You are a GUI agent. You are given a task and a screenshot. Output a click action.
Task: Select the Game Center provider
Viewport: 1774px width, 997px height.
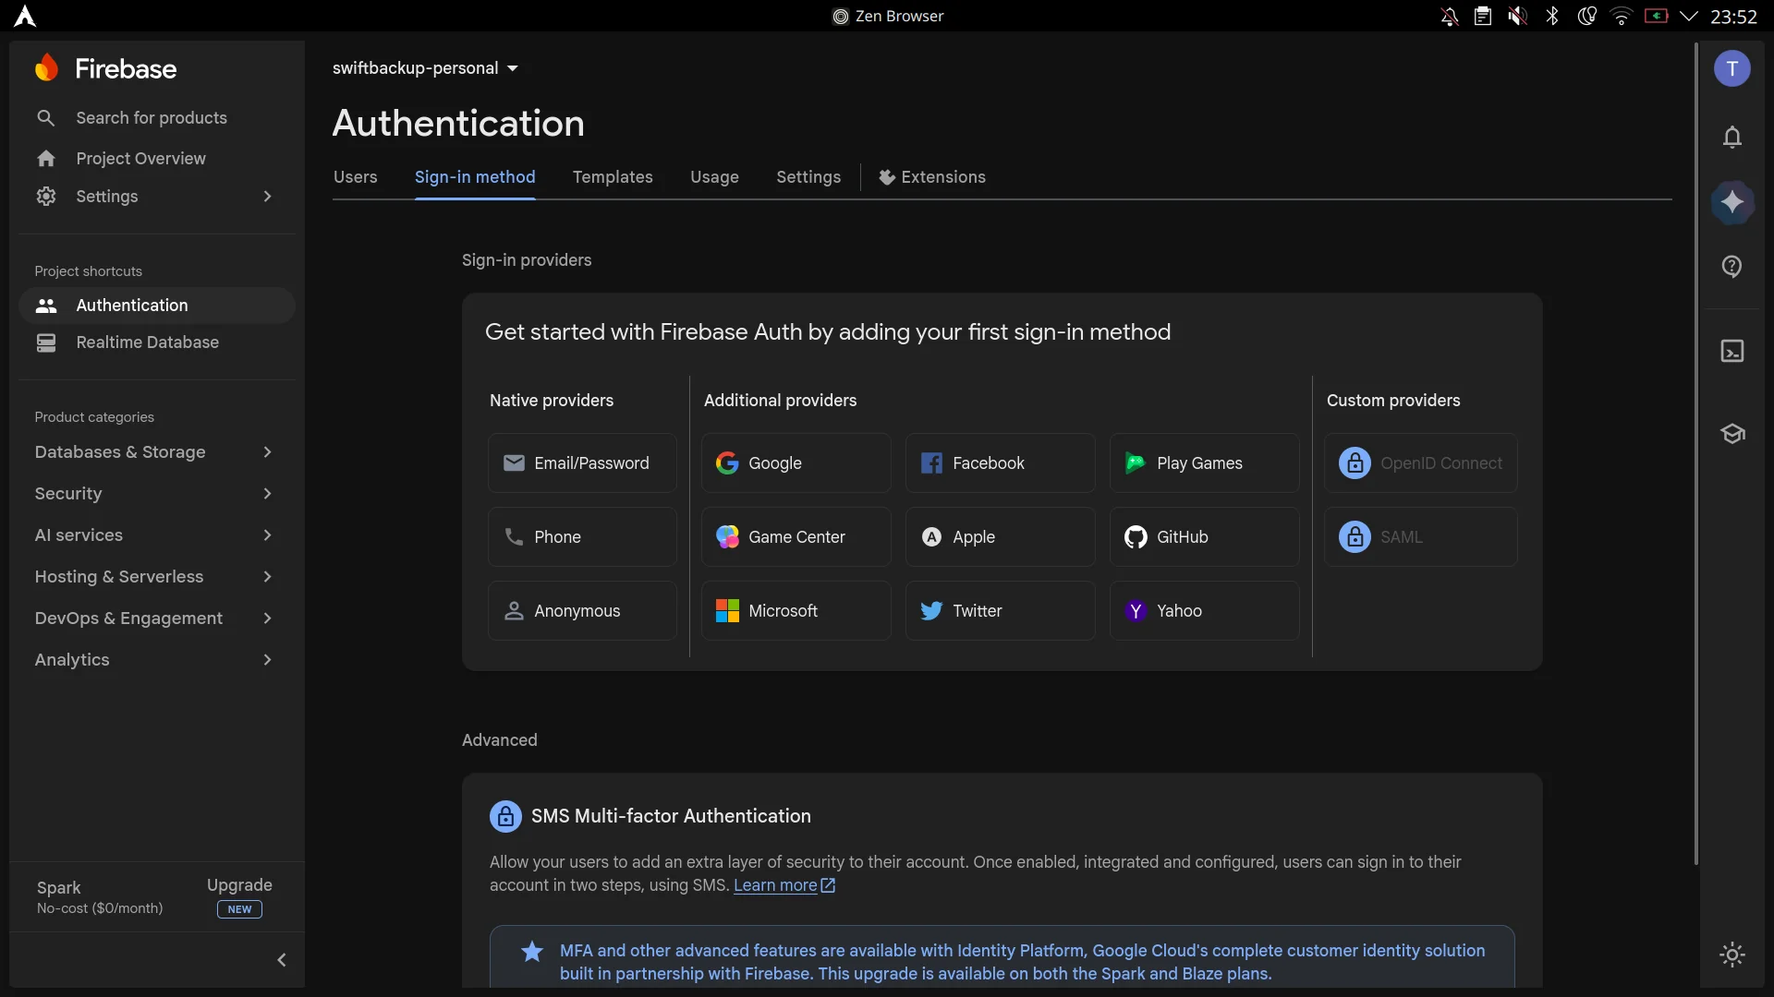tap(796, 537)
